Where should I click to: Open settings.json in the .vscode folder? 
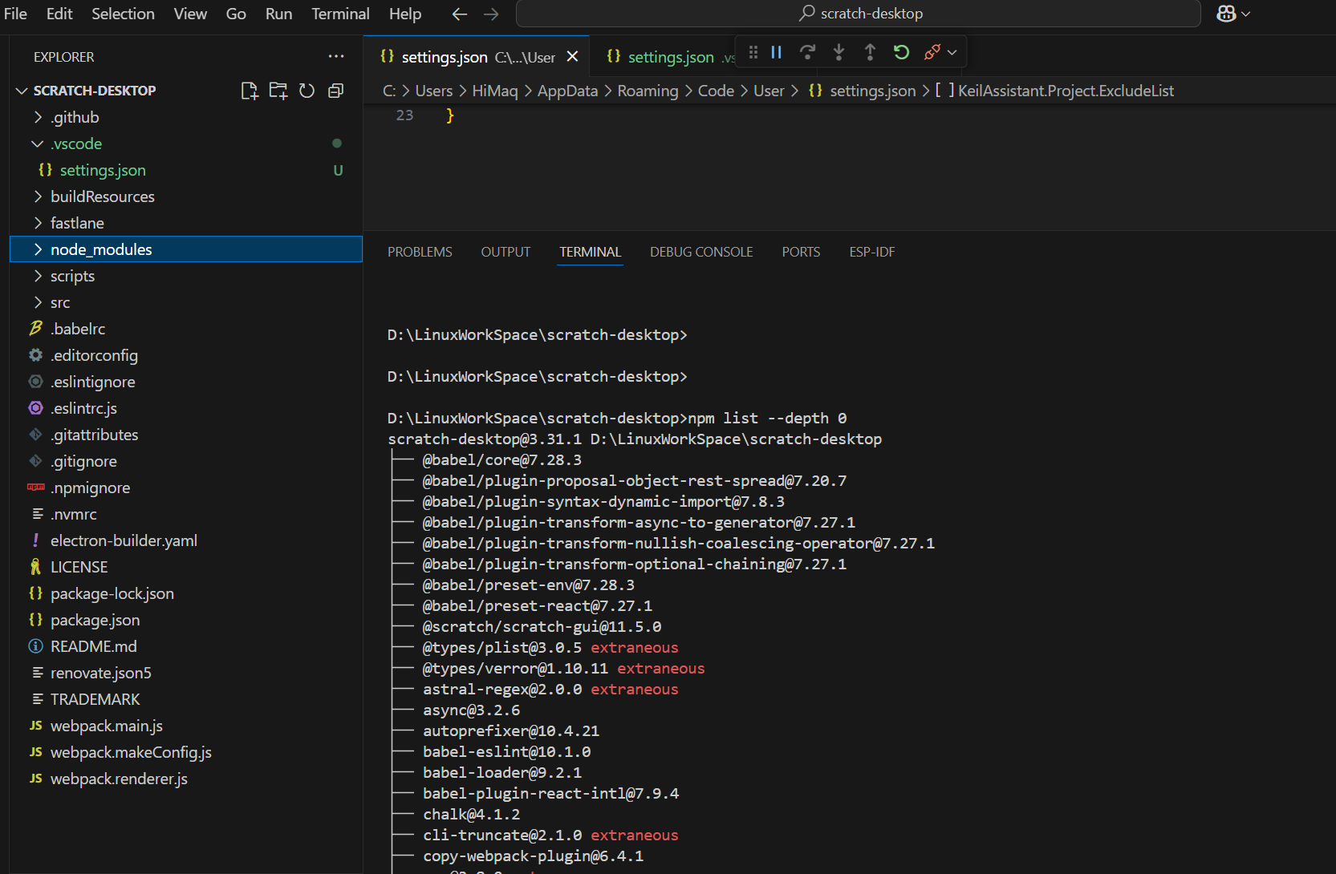pos(186,170)
